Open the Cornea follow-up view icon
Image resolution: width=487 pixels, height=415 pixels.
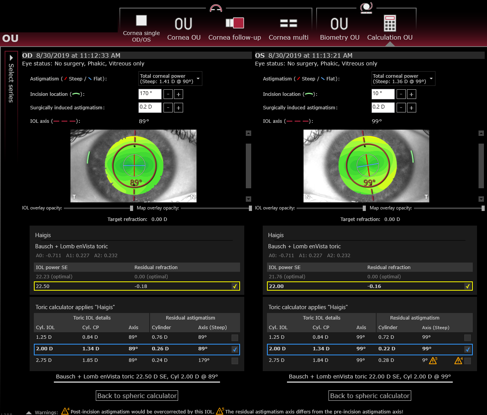pos(235,23)
